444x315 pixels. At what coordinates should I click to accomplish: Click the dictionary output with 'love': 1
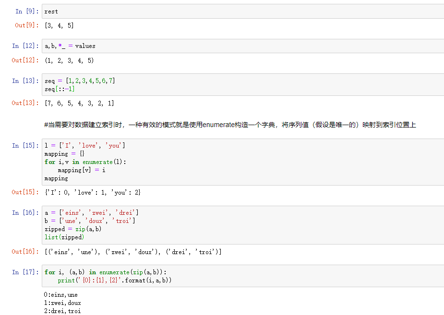tap(92, 192)
